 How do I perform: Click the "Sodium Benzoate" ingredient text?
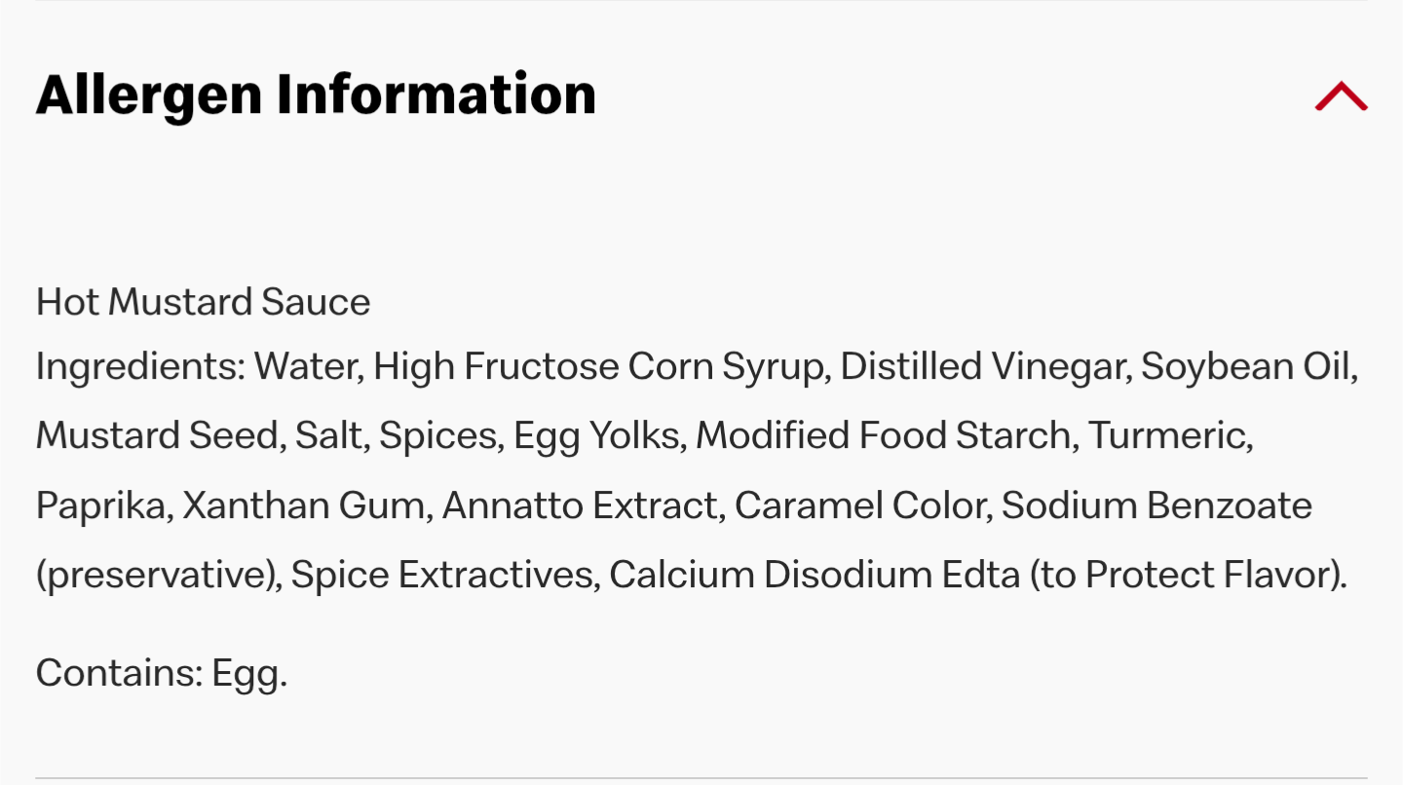(1156, 505)
